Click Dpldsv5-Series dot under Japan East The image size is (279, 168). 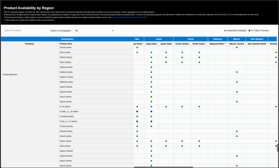151,77
